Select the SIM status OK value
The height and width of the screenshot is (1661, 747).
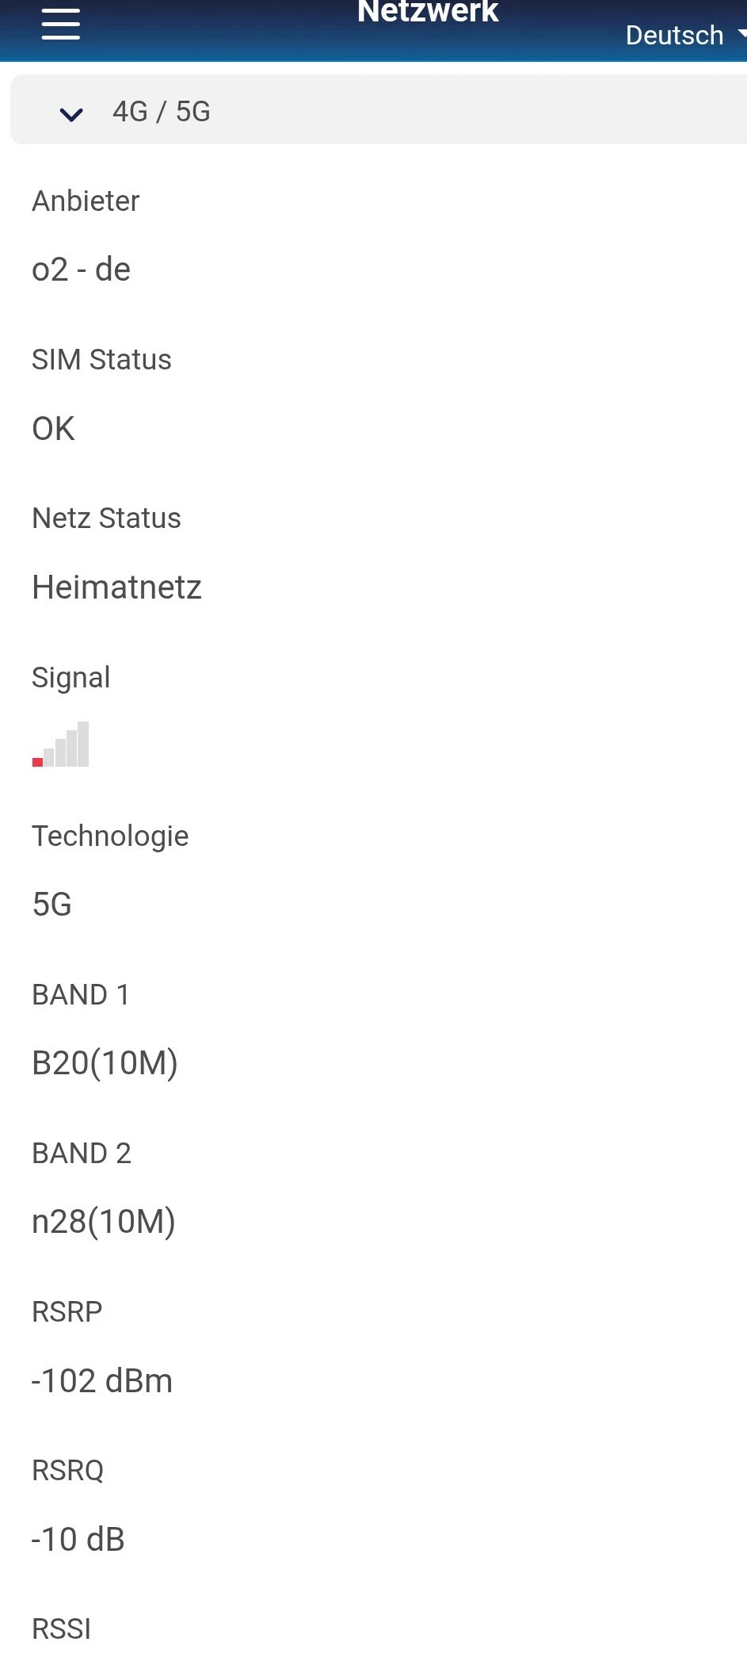53,429
